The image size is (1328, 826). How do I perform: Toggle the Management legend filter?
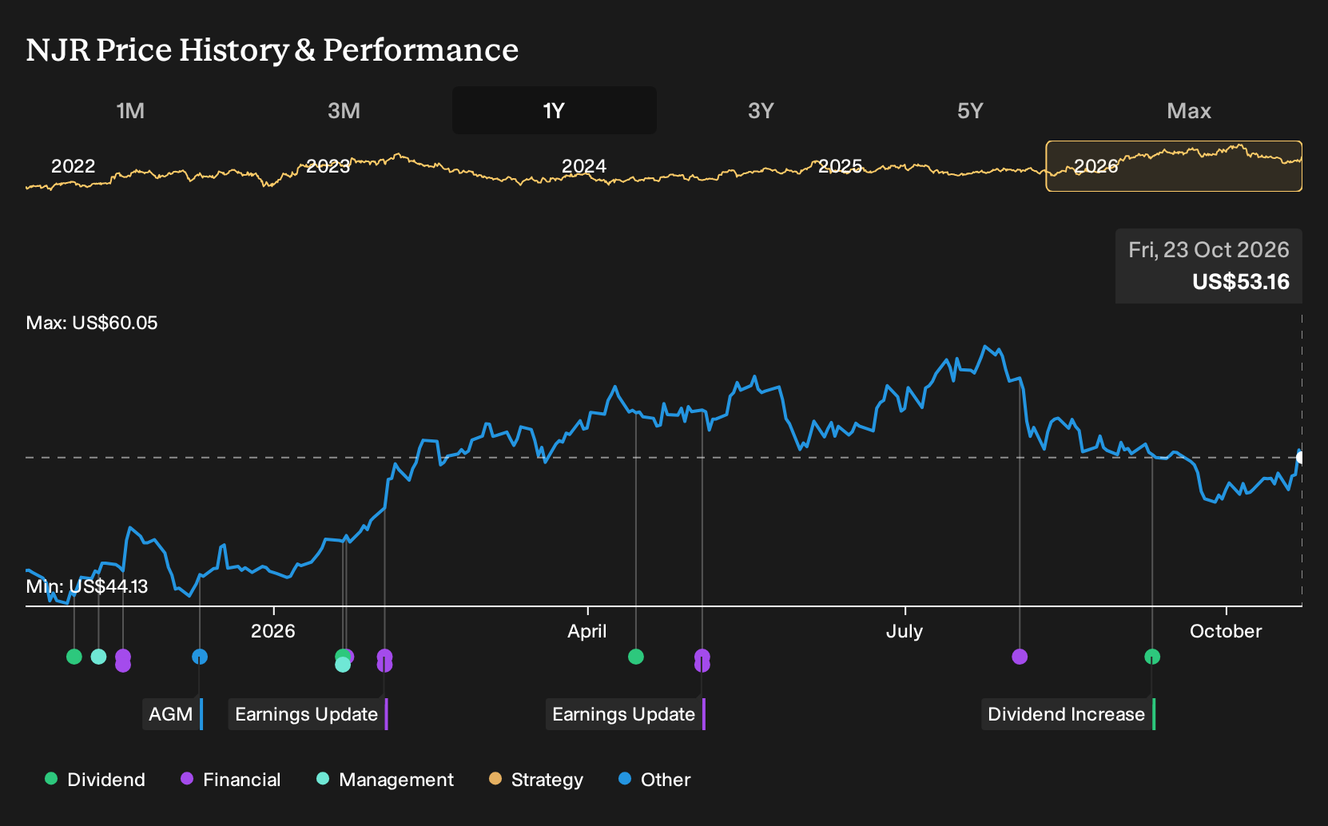tap(385, 780)
